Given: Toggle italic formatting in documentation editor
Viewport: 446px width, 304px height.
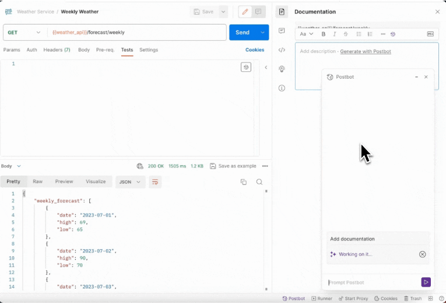Looking at the screenshot, I should [x=335, y=34].
